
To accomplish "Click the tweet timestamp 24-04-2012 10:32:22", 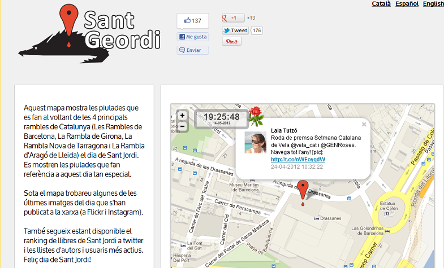I will [x=297, y=166].
